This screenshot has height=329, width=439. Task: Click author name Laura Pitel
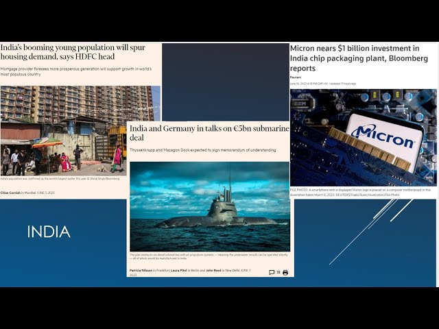[x=178, y=271]
